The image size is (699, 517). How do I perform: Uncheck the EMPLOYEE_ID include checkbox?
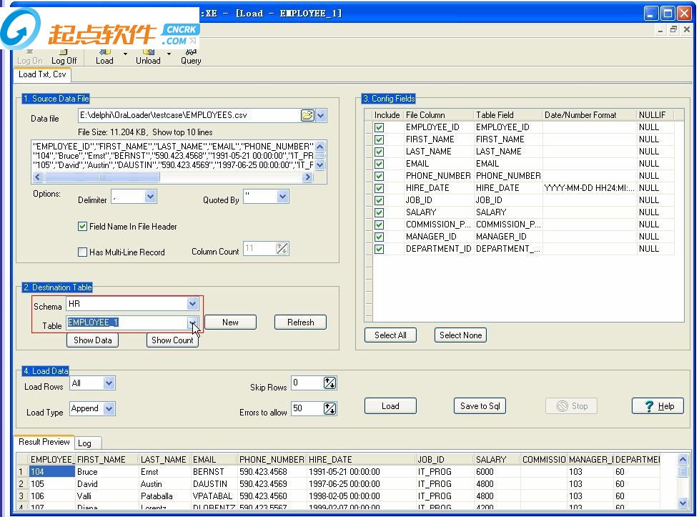[379, 127]
